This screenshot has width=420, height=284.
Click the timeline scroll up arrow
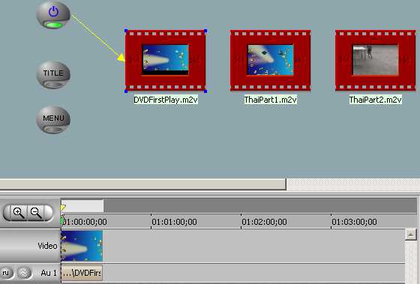(x=411, y=235)
